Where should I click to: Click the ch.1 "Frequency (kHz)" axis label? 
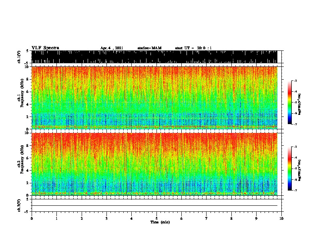pyautogui.click(x=22, y=93)
